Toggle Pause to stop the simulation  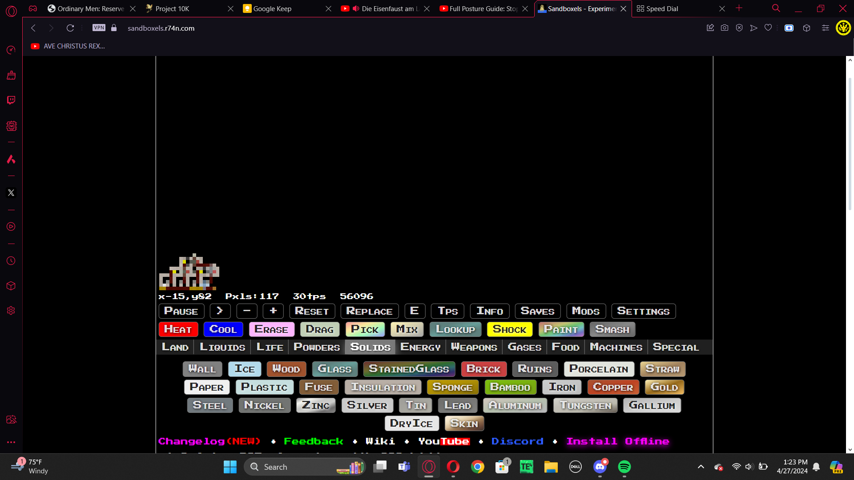click(181, 311)
